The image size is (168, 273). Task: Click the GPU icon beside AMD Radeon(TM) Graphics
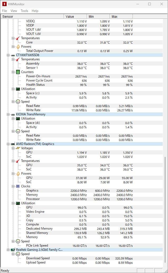click(x=12, y=144)
